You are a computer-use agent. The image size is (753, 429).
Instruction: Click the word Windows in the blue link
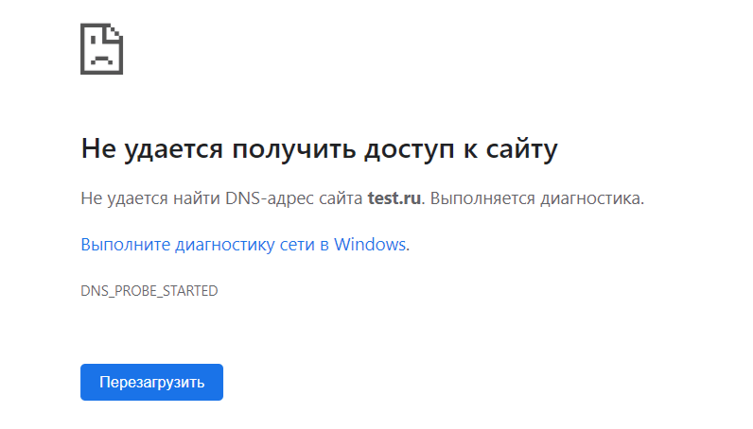click(x=370, y=244)
